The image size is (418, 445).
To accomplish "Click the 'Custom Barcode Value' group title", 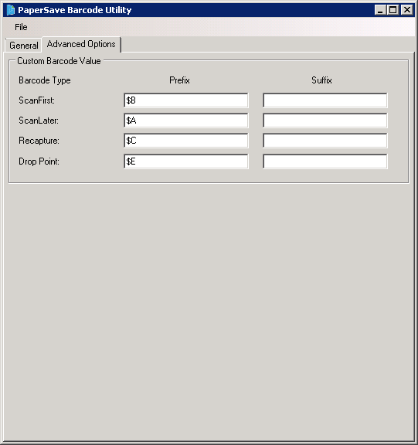I will [59, 61].
